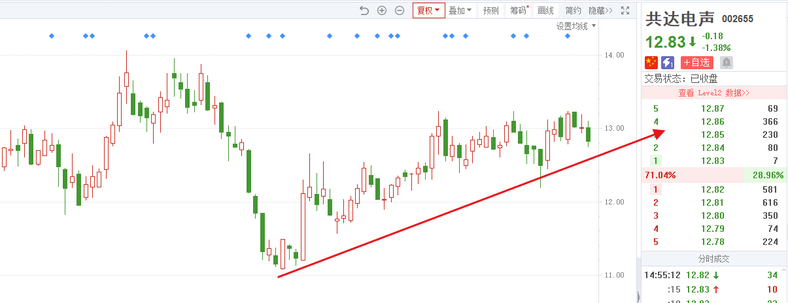Toggle 简约 simple mode
Image resolution: width=788 pixels, height=303 pixels.
[x=573, y=10]
